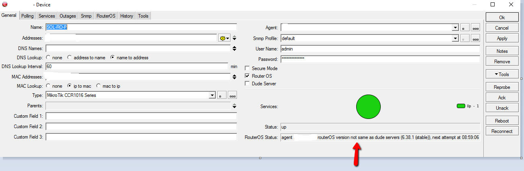This screenshot has width=524, height=171.
Task: Click the DNS Names input field
Action: pos(138,48)
